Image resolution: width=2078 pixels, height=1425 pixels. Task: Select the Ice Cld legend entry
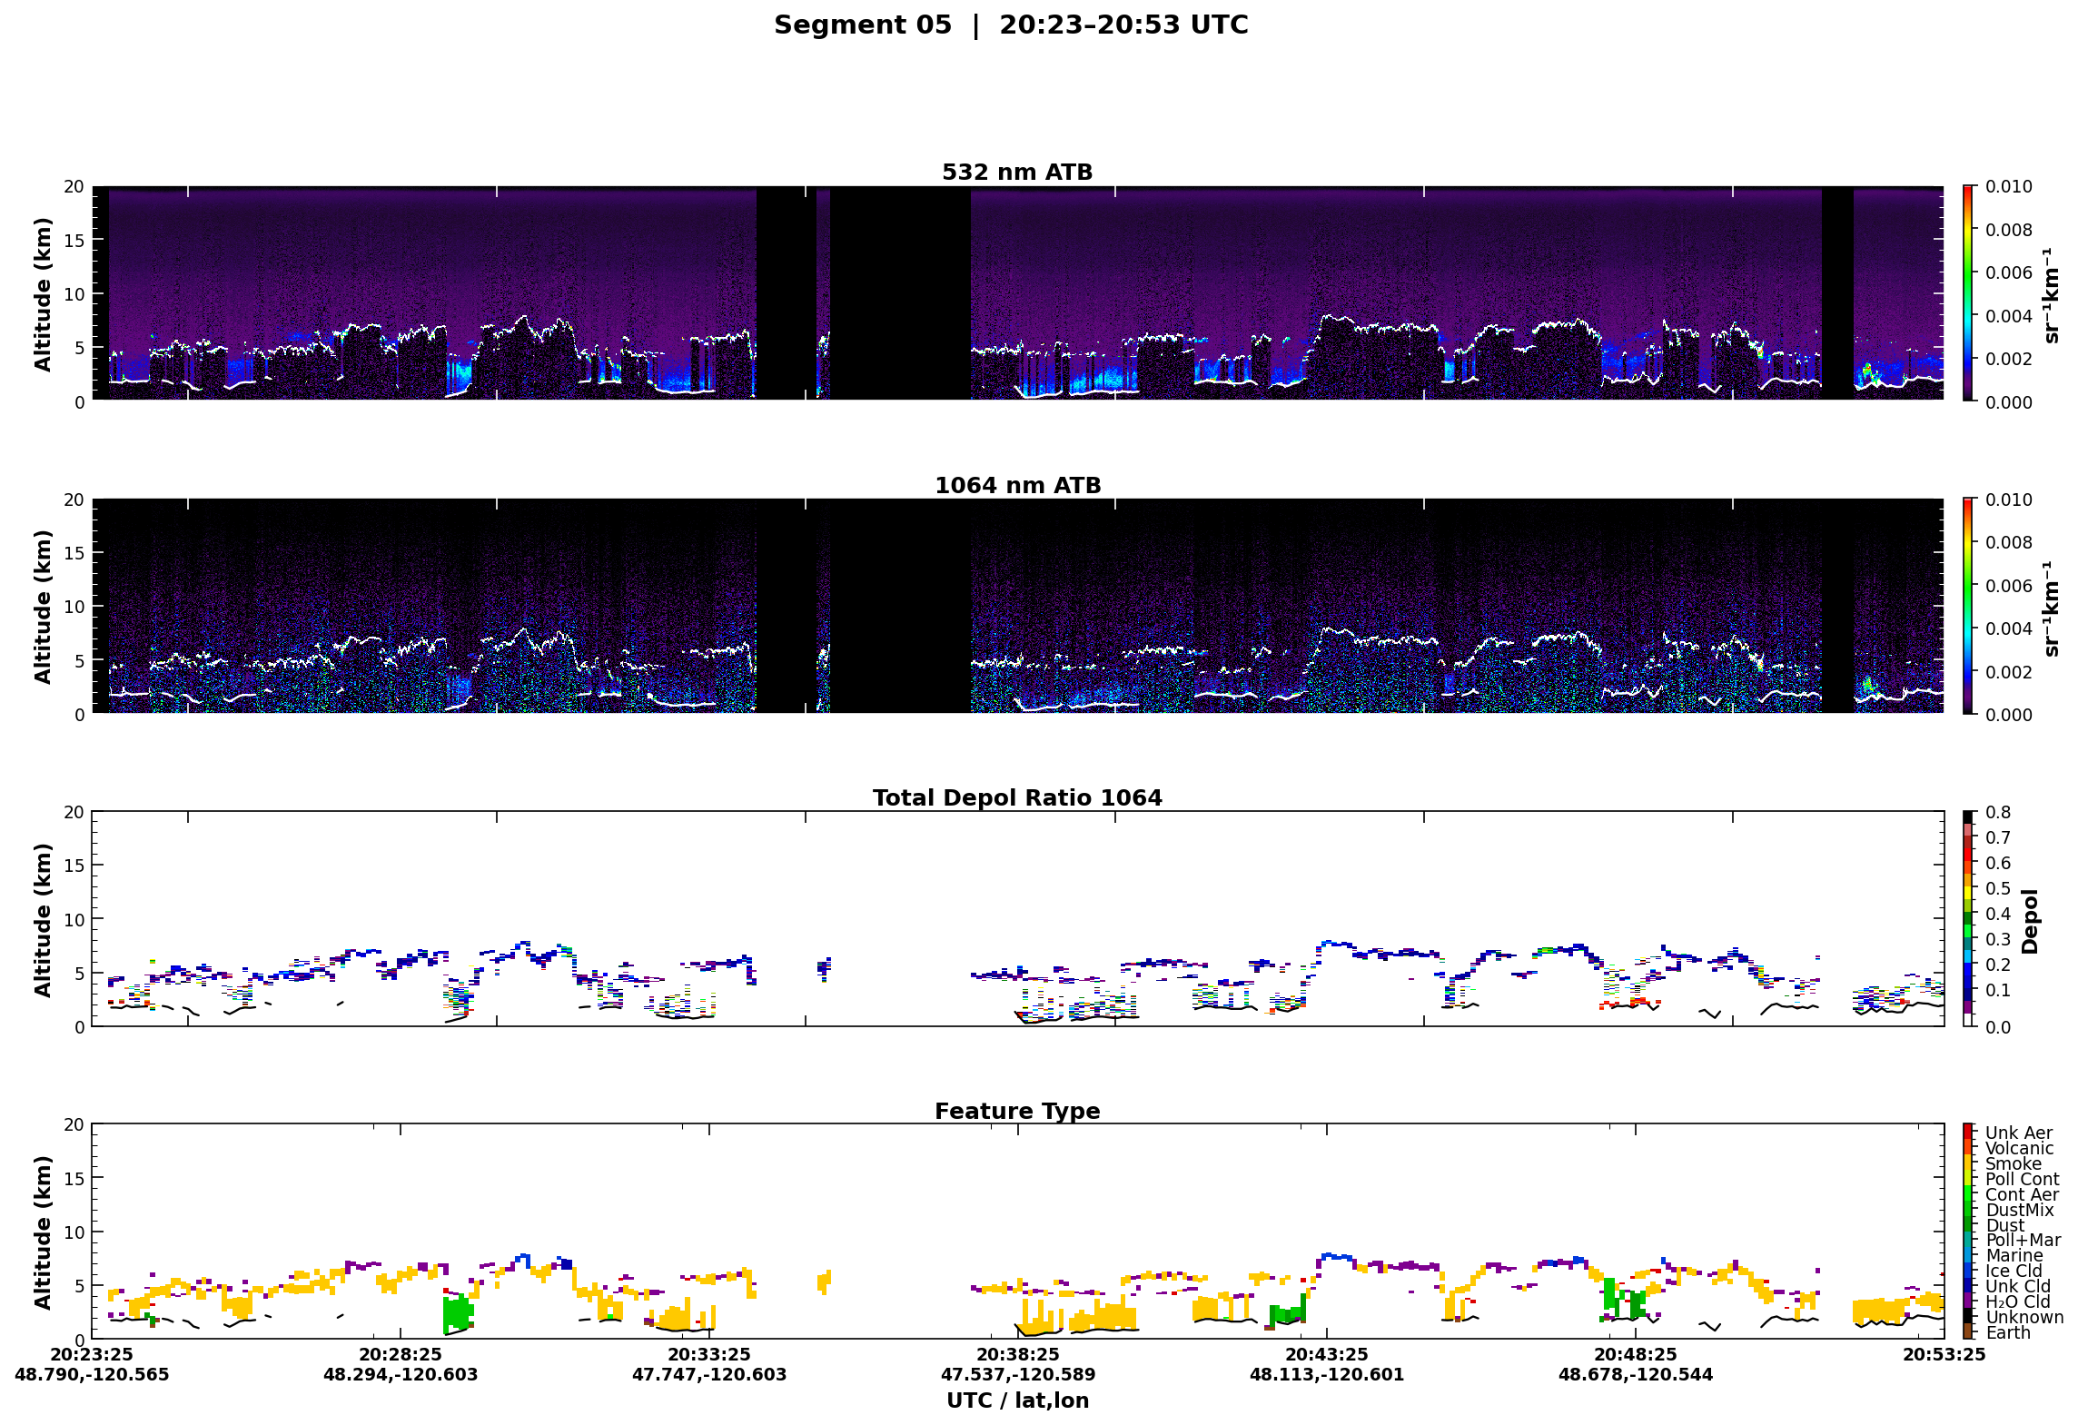point(2014,1271)
